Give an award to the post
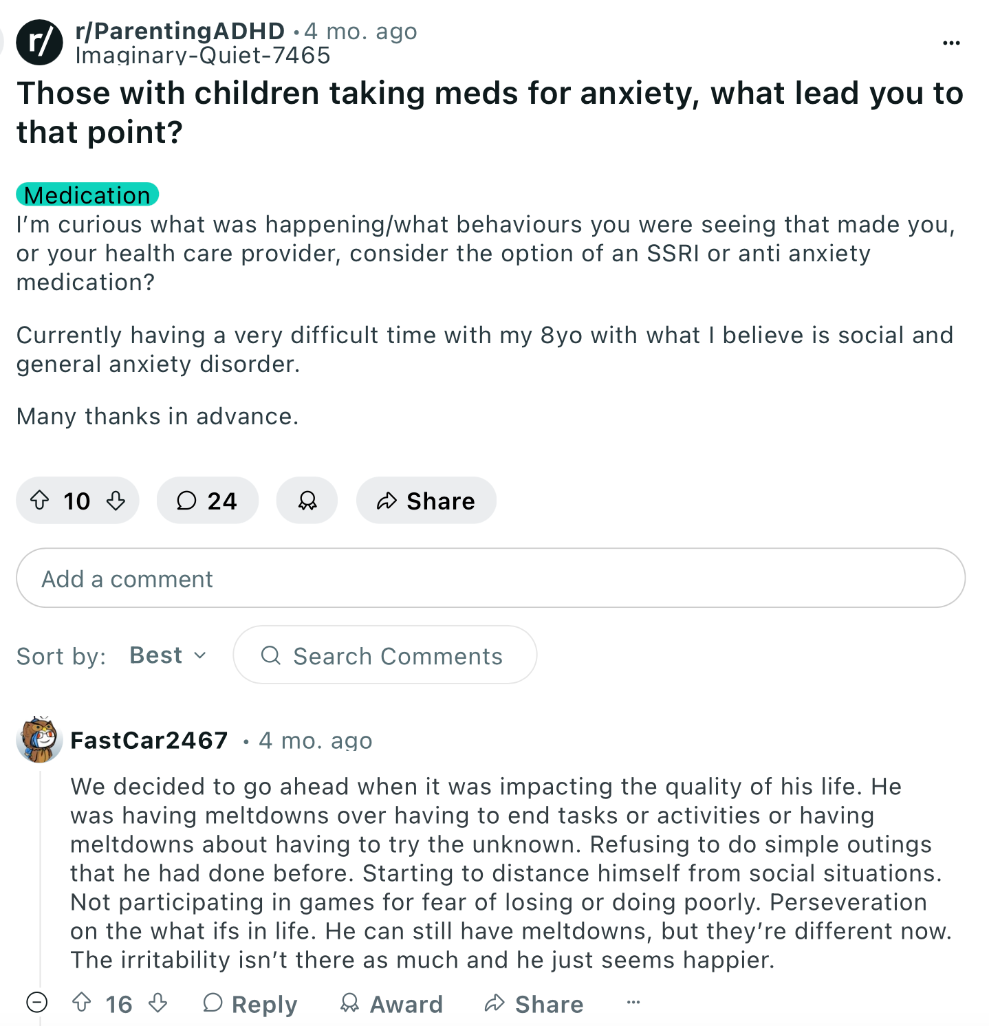Viewport: 989px width, 1026px height. [307, 500]
